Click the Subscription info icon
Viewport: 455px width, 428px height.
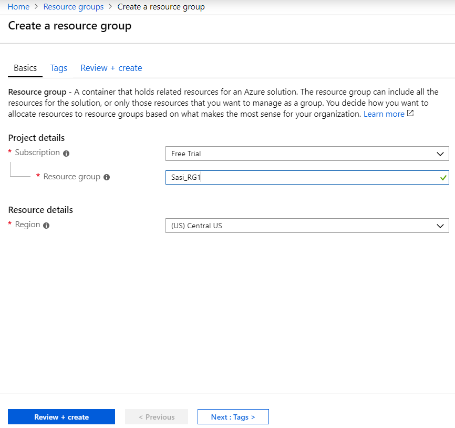[66, 154]
